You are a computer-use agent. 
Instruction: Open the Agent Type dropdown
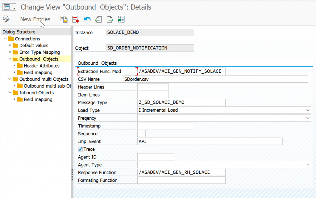pyautogui.click(x=308, y=164)
